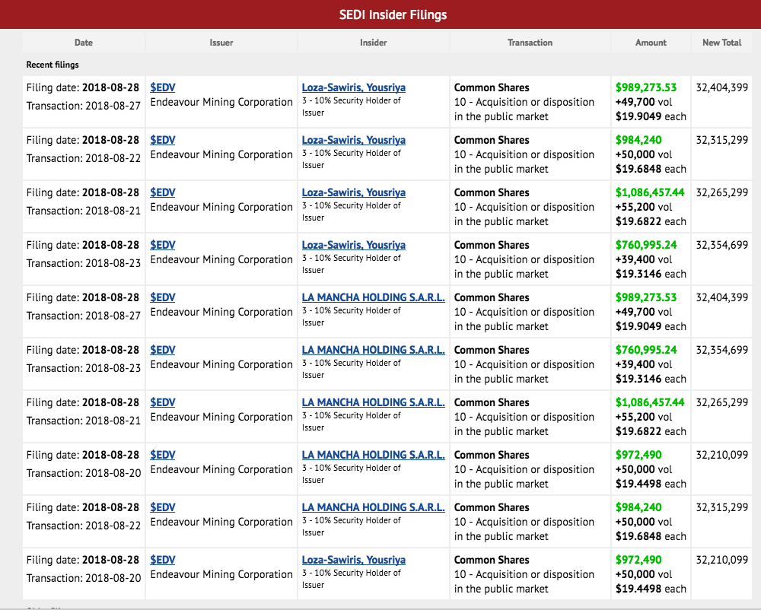Select new total 32,265,299 in Loza-Sawiris row

pyautogui.click(x=721, y=192)
